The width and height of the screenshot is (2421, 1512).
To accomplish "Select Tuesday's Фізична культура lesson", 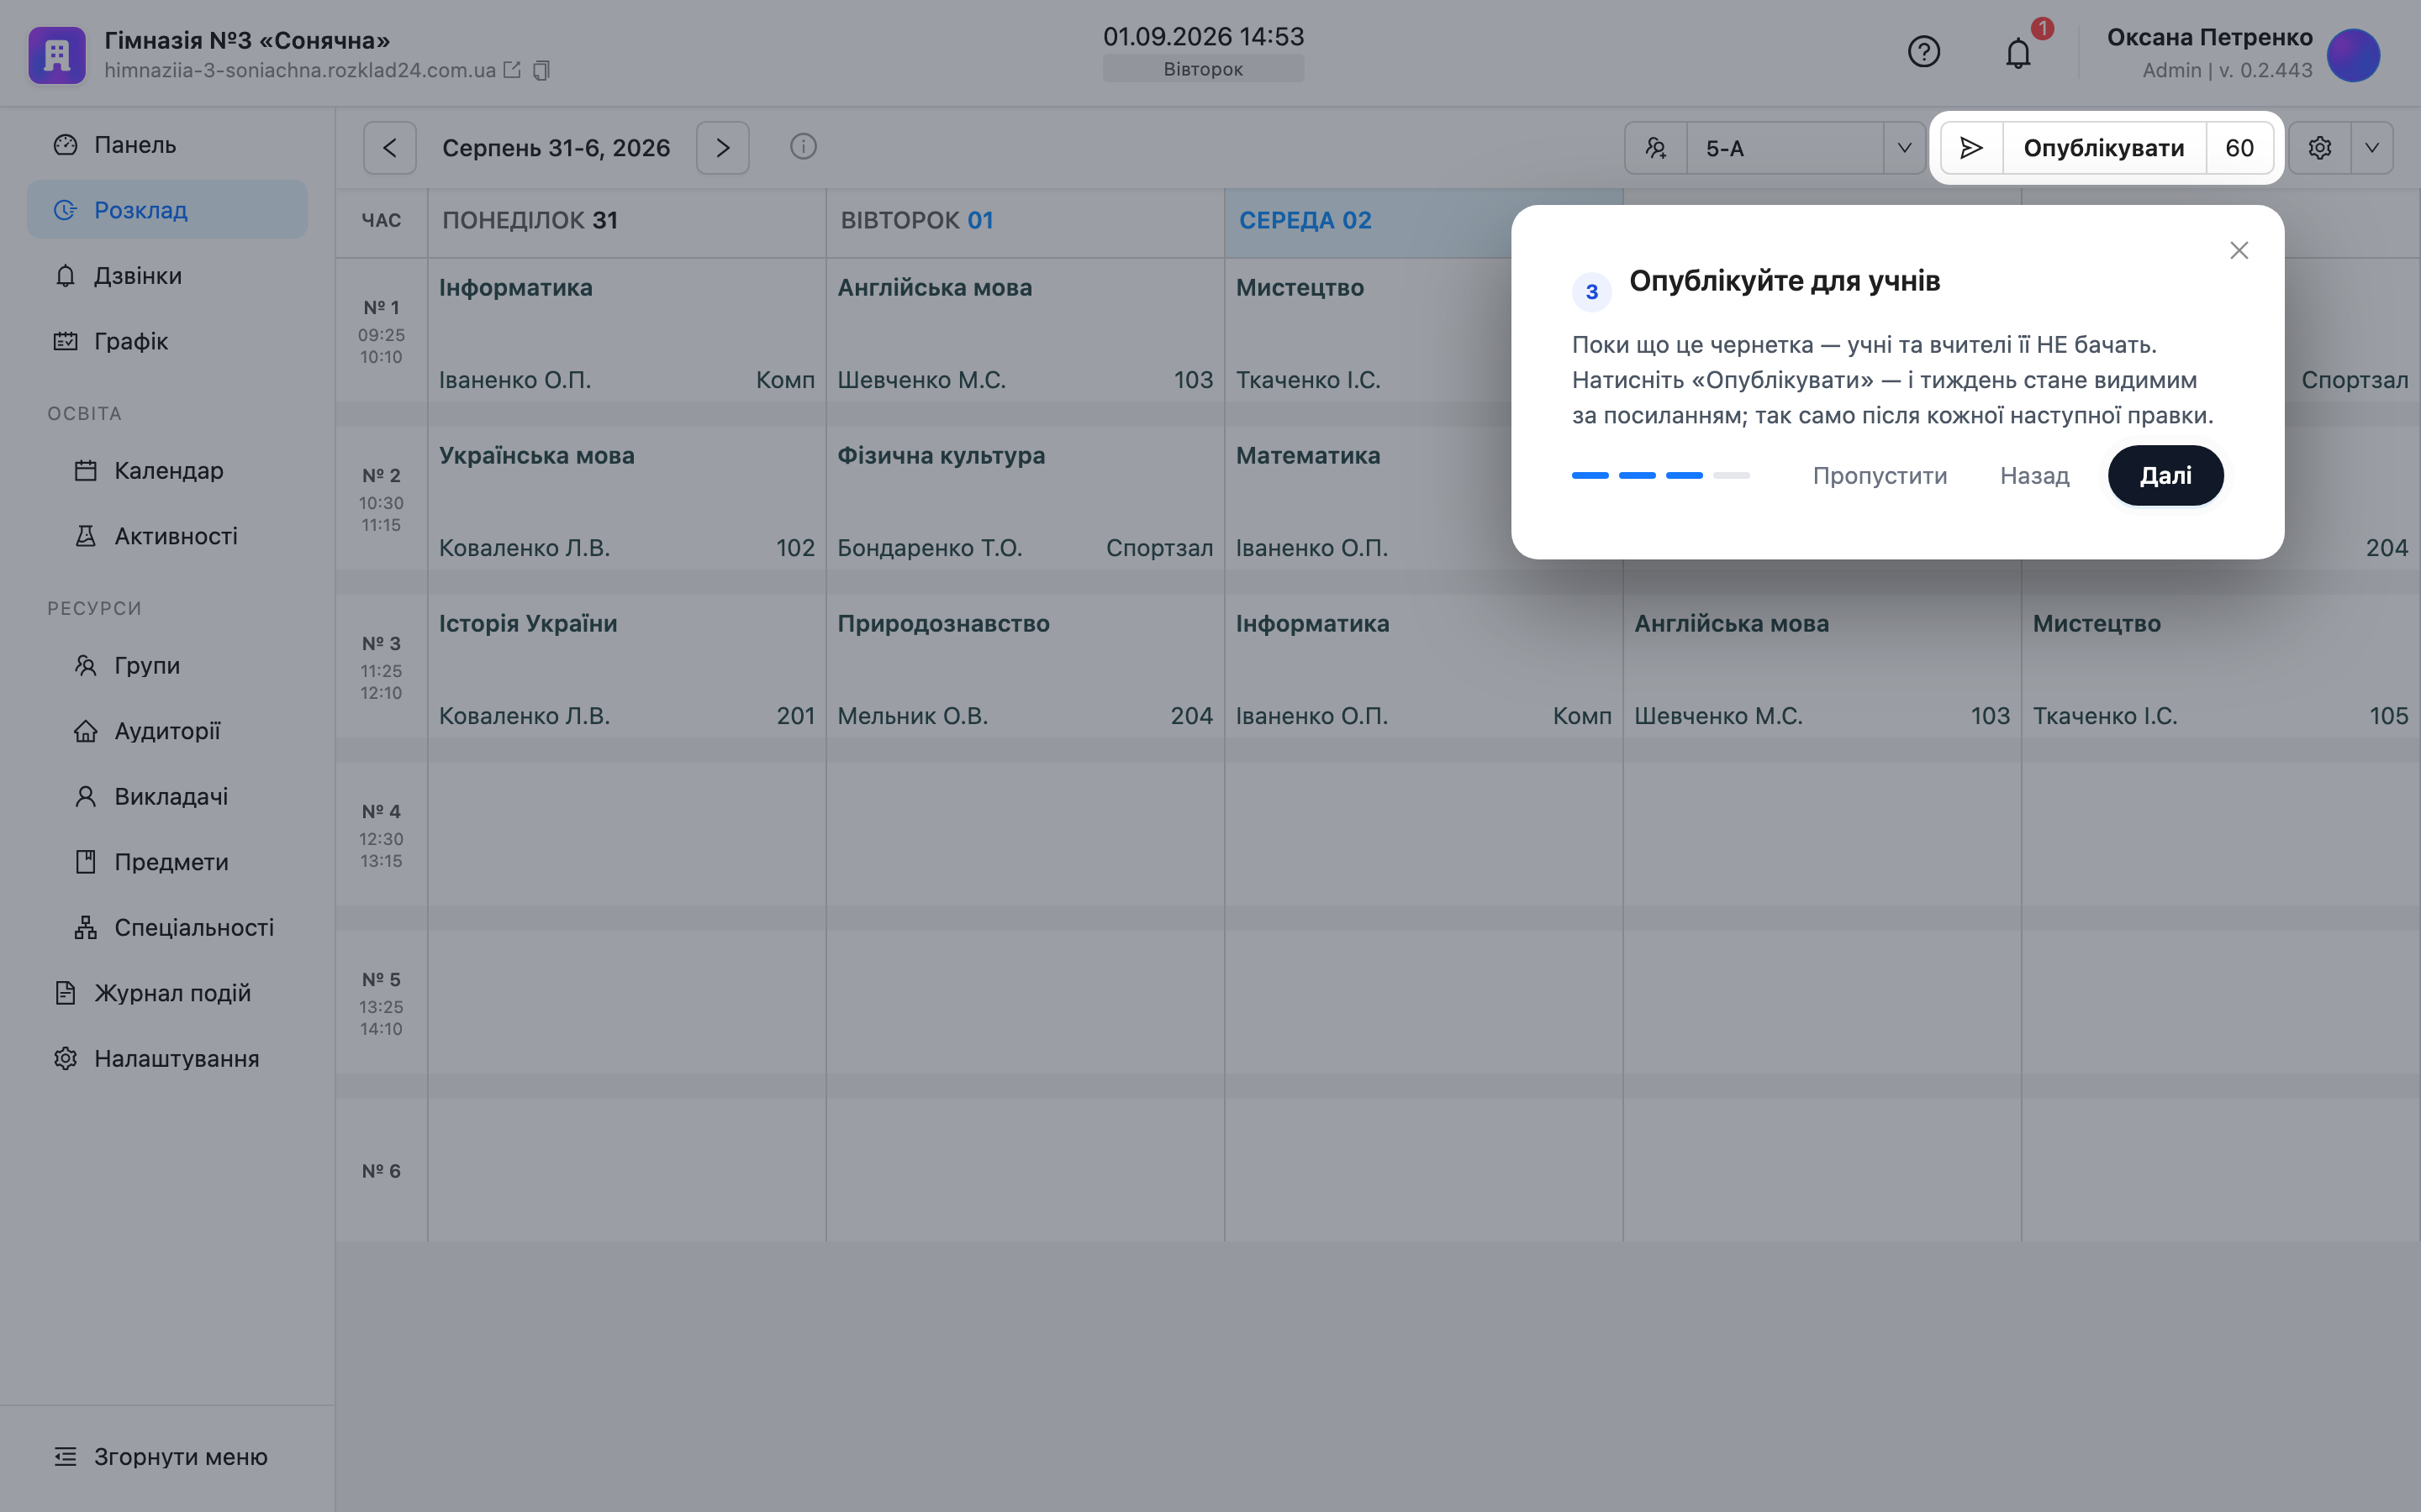I will 1026,499.
